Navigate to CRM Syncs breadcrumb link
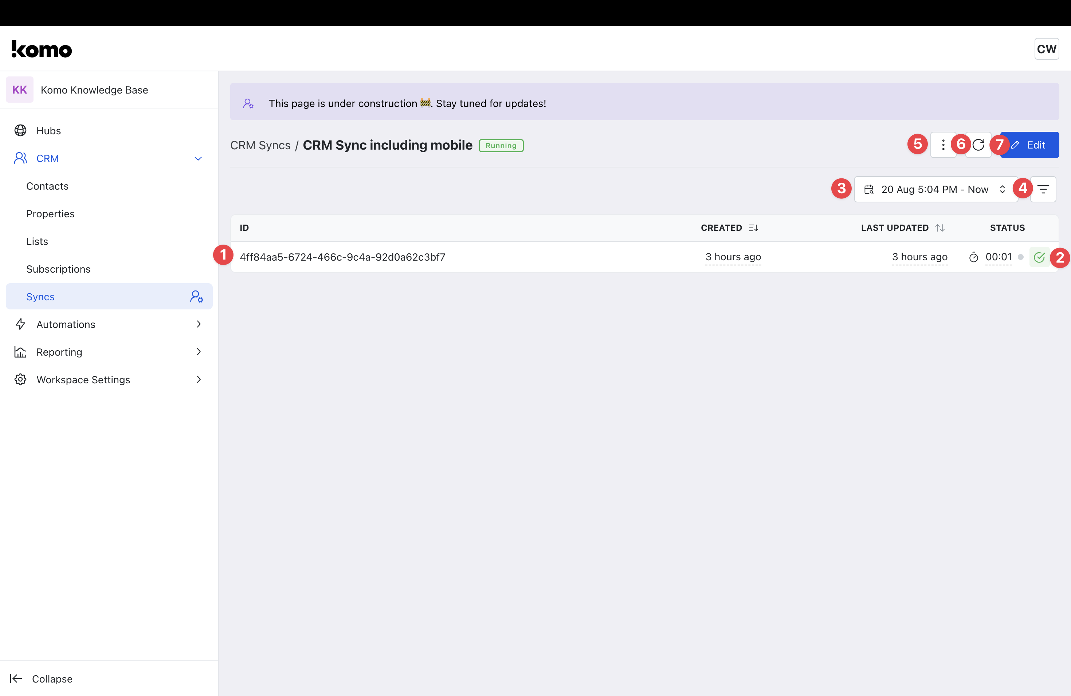This screenshot has height=696, width=1071. pos(260,145)
